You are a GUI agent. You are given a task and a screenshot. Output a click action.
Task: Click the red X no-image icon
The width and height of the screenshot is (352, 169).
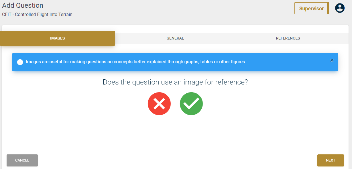159,104
